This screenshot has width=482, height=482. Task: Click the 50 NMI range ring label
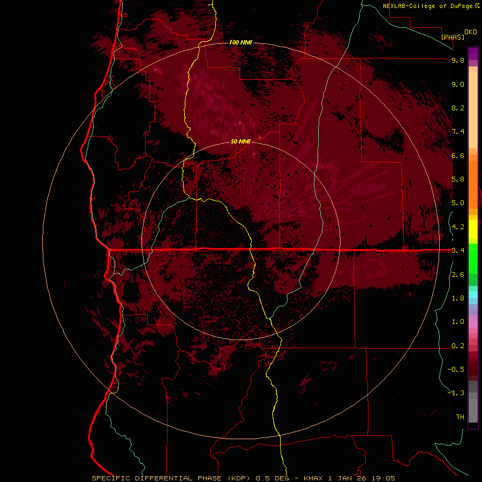[x=240, y=142]
